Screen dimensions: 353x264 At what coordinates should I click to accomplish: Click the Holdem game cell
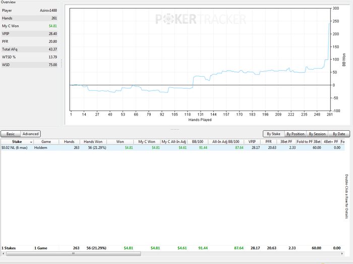point(41,148)
